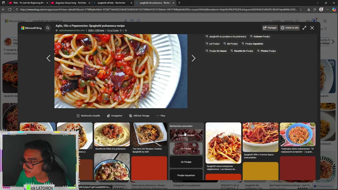Open Spaghetti With a Yummy Sauce thumbnail
The image size is (338, 190).
click(x=260, y=137)
